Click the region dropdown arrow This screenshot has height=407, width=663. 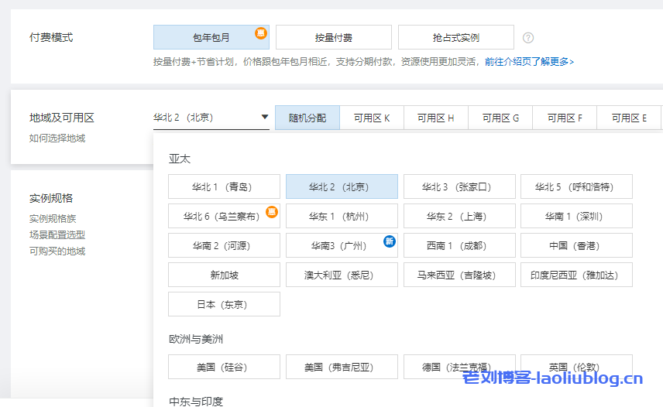click(x=264, y=118)
